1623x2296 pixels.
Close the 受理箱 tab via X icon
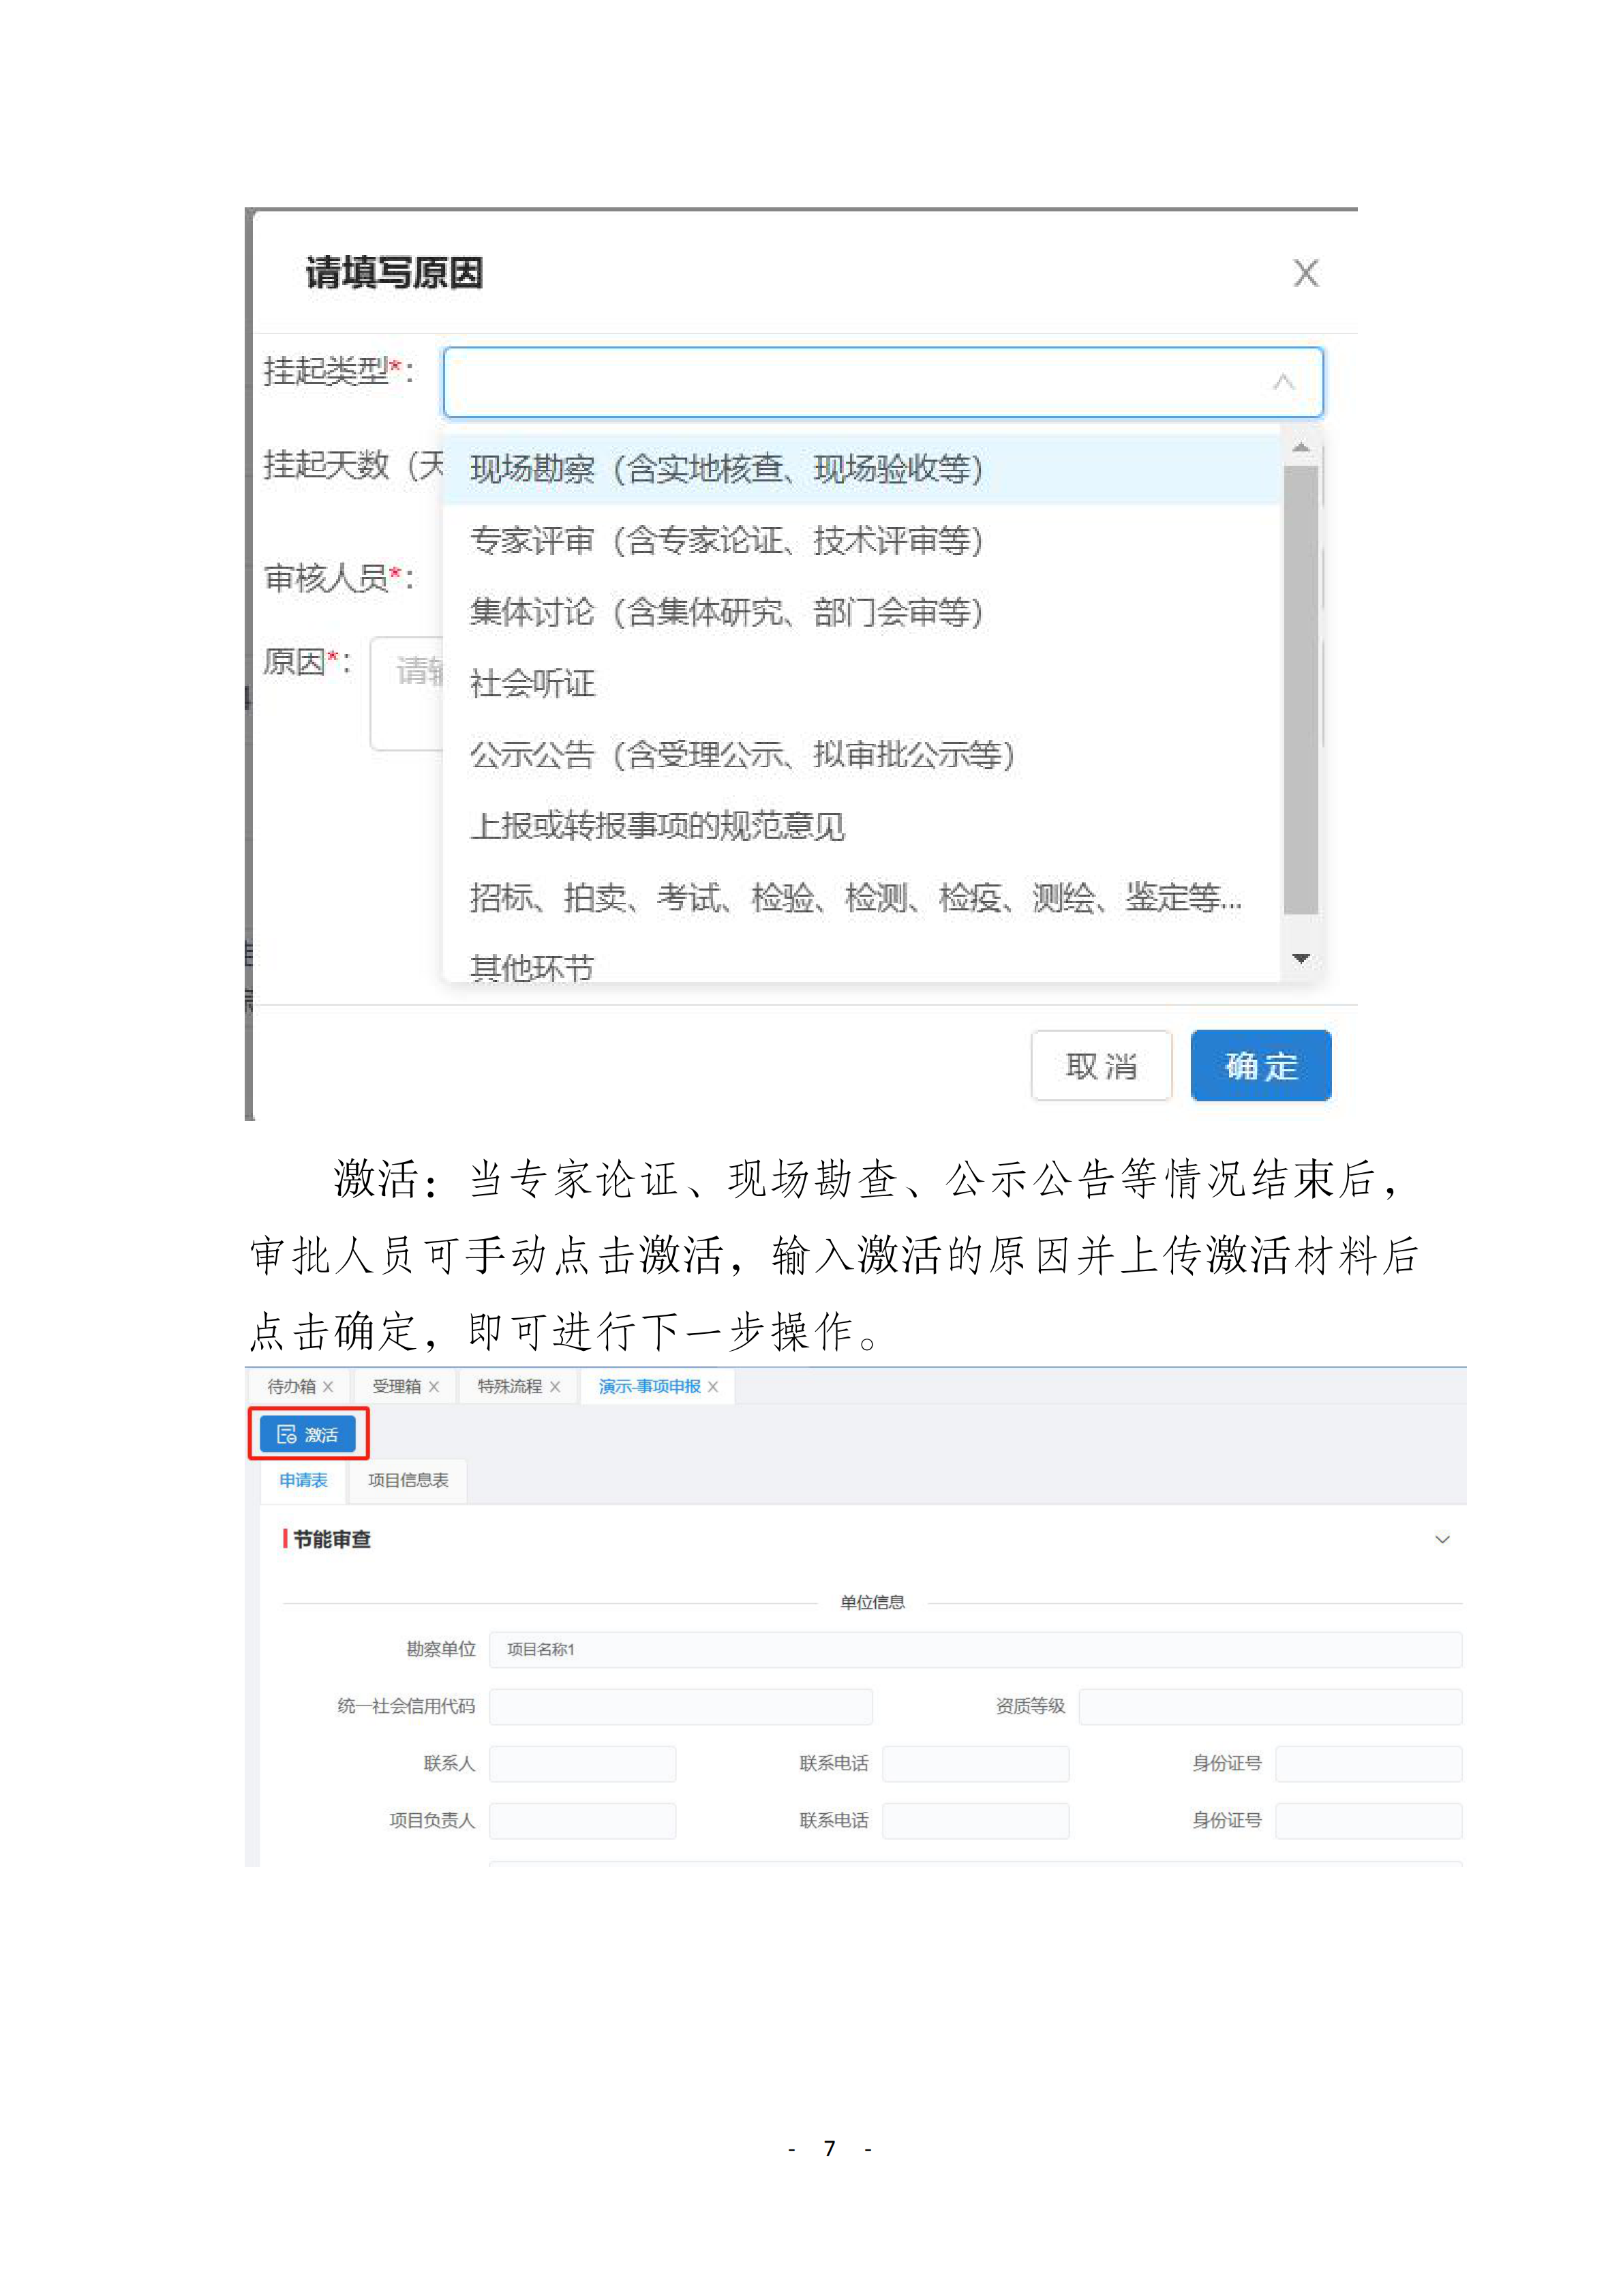(434, 1387)
